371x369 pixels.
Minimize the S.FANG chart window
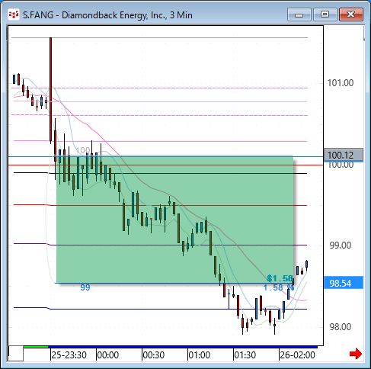pyautogui.click(x=299, y=14)
